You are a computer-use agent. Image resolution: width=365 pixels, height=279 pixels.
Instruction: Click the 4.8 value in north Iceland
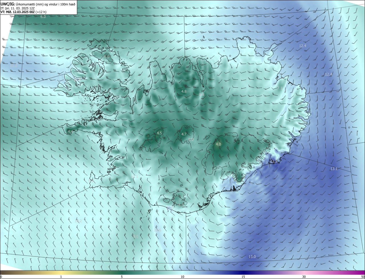coord(184,91)
